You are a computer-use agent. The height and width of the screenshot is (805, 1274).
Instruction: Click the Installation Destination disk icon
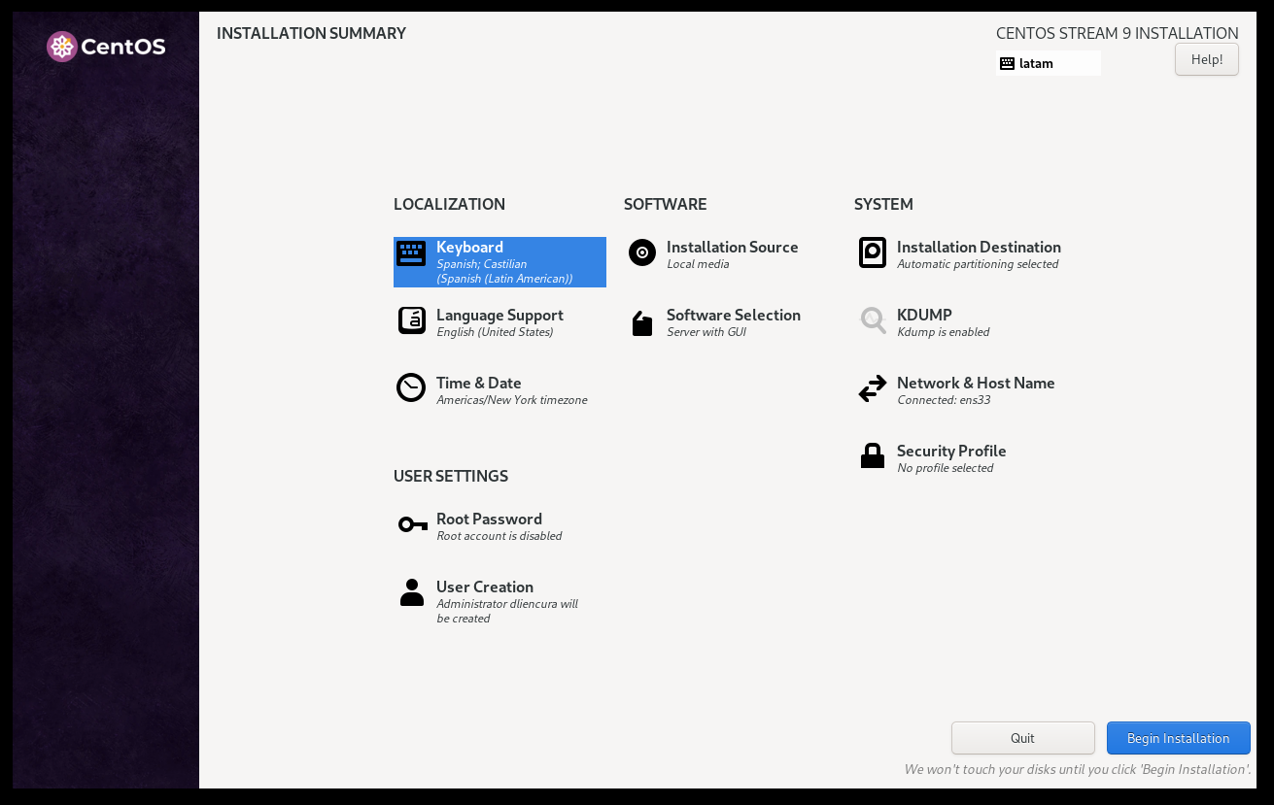[873, 252]
